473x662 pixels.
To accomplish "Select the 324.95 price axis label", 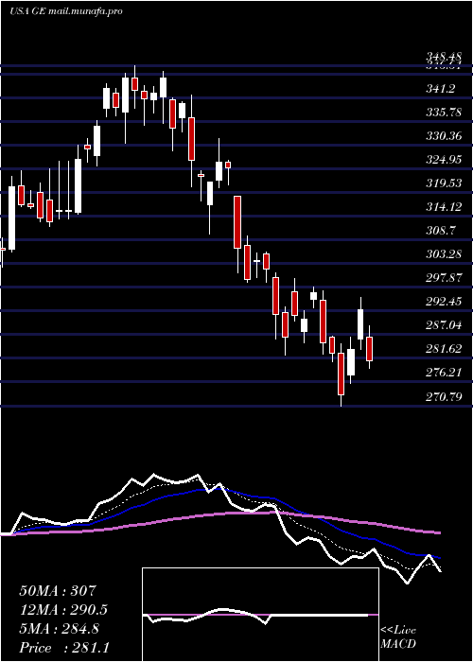I will 444,160.
